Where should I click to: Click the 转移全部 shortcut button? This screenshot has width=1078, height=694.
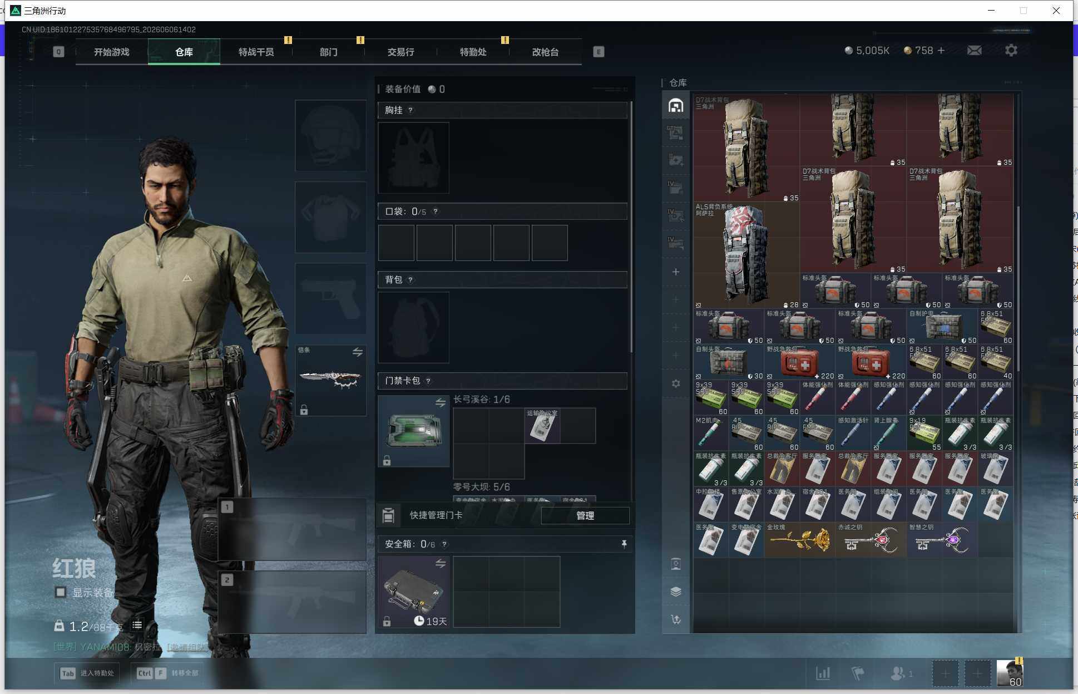coord(167,673)
